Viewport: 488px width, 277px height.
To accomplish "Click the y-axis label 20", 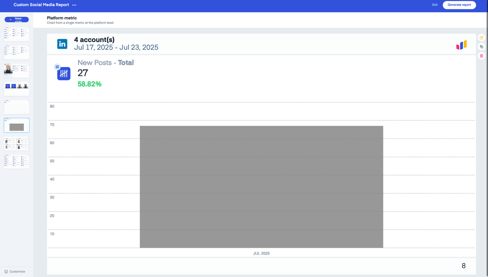I will click(x=52, y=216).
